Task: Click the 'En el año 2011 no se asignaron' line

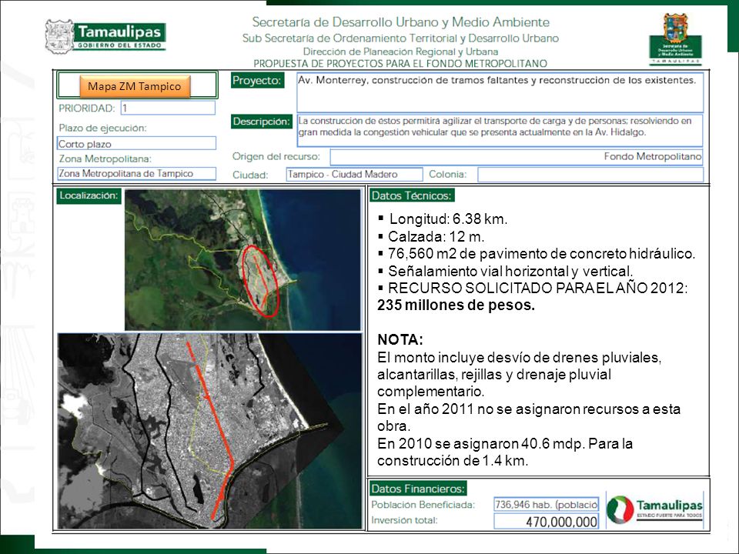Action: pyautogui.click(x=529, y=409)
